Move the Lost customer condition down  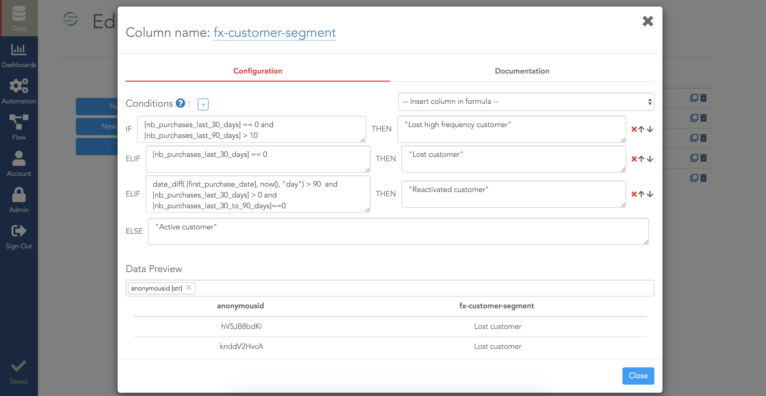(x=650, y=159)
